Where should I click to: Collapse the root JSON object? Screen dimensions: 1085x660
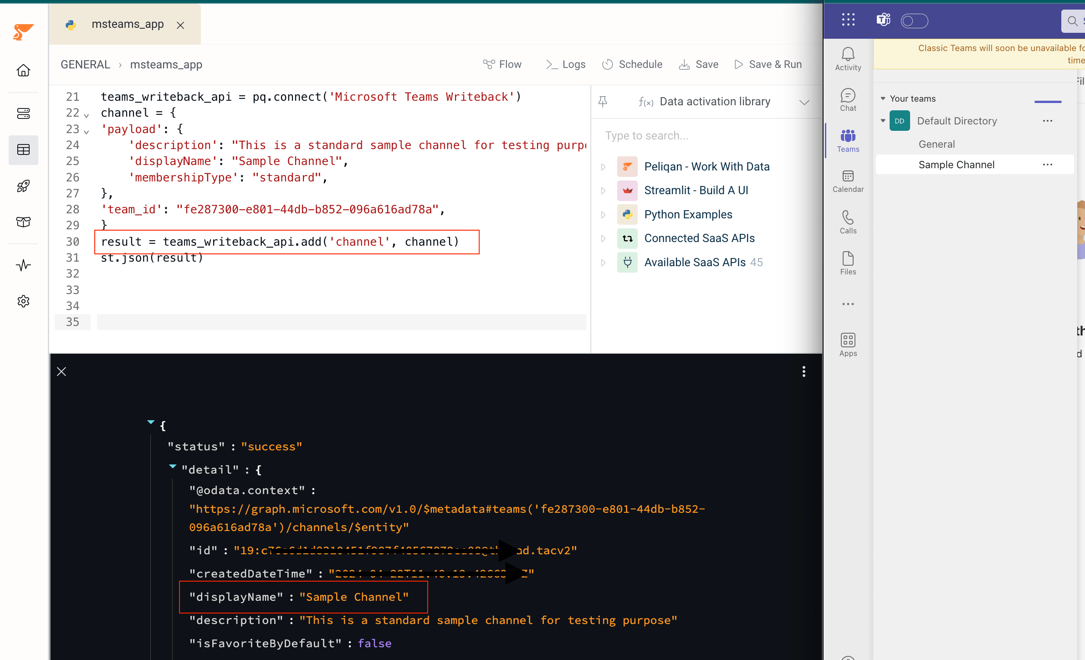tap(151, 423)
